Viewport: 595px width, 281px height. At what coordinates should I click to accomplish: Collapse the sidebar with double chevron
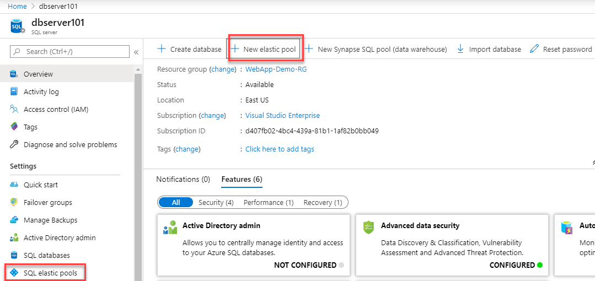point(136,52)
